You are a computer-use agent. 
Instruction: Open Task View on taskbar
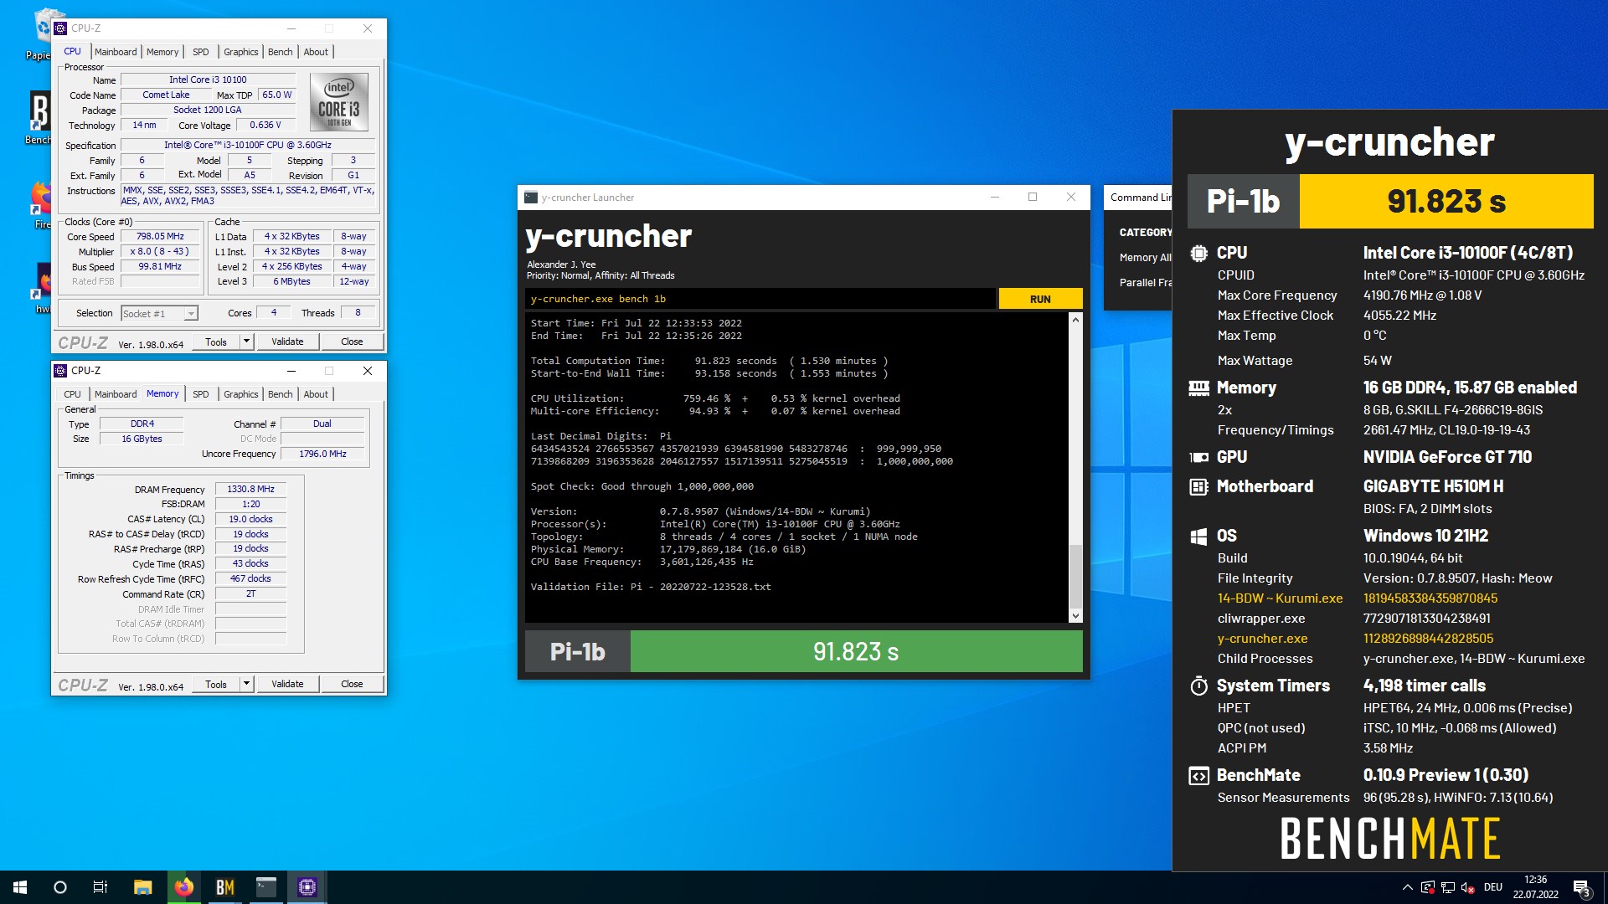point(100,887)
